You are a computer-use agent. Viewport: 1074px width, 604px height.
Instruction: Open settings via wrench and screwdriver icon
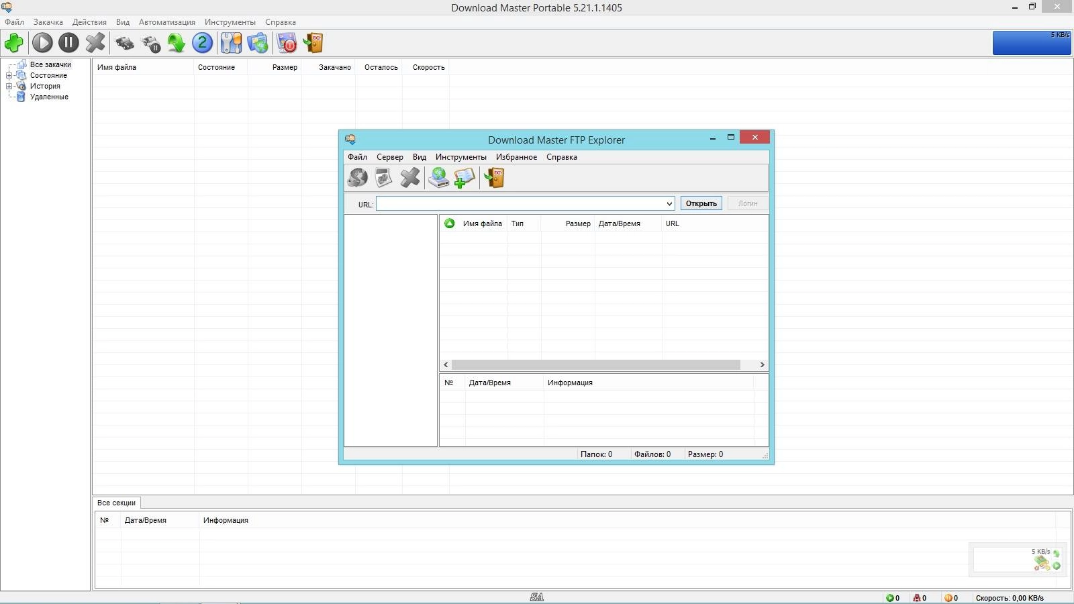(x=231, y=43)
